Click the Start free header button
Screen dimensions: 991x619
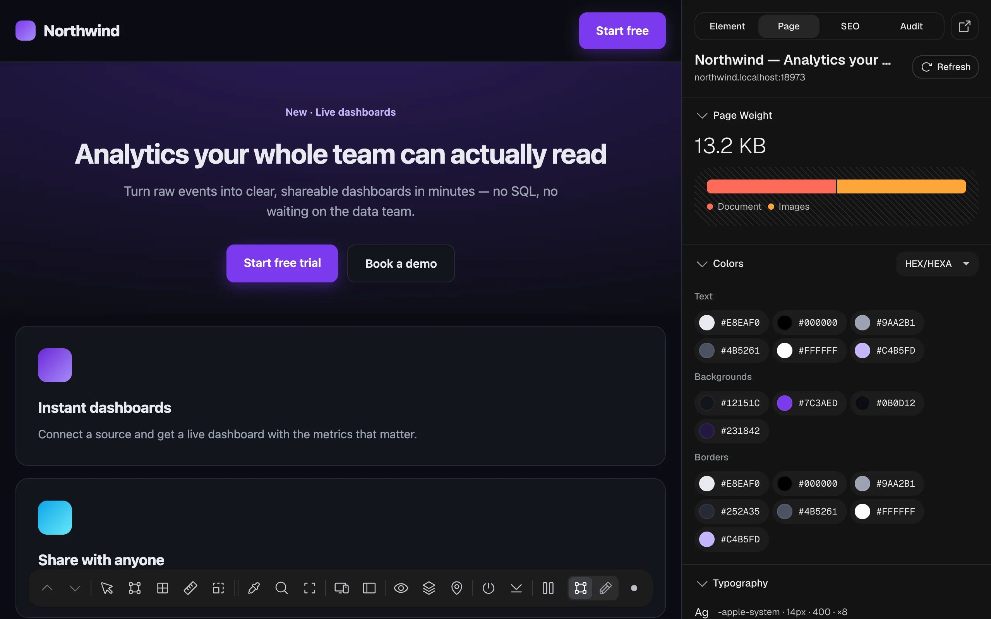click(x=622, y=31)
